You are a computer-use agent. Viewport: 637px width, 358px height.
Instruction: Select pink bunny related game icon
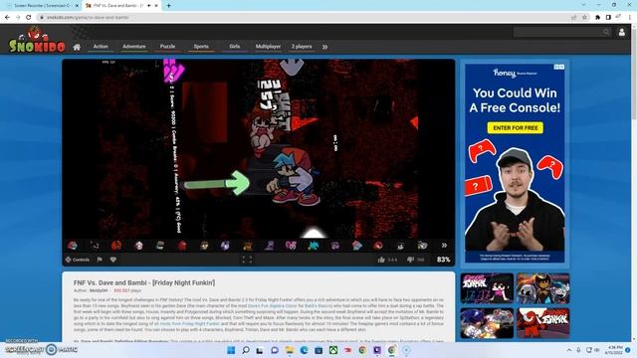291,246
